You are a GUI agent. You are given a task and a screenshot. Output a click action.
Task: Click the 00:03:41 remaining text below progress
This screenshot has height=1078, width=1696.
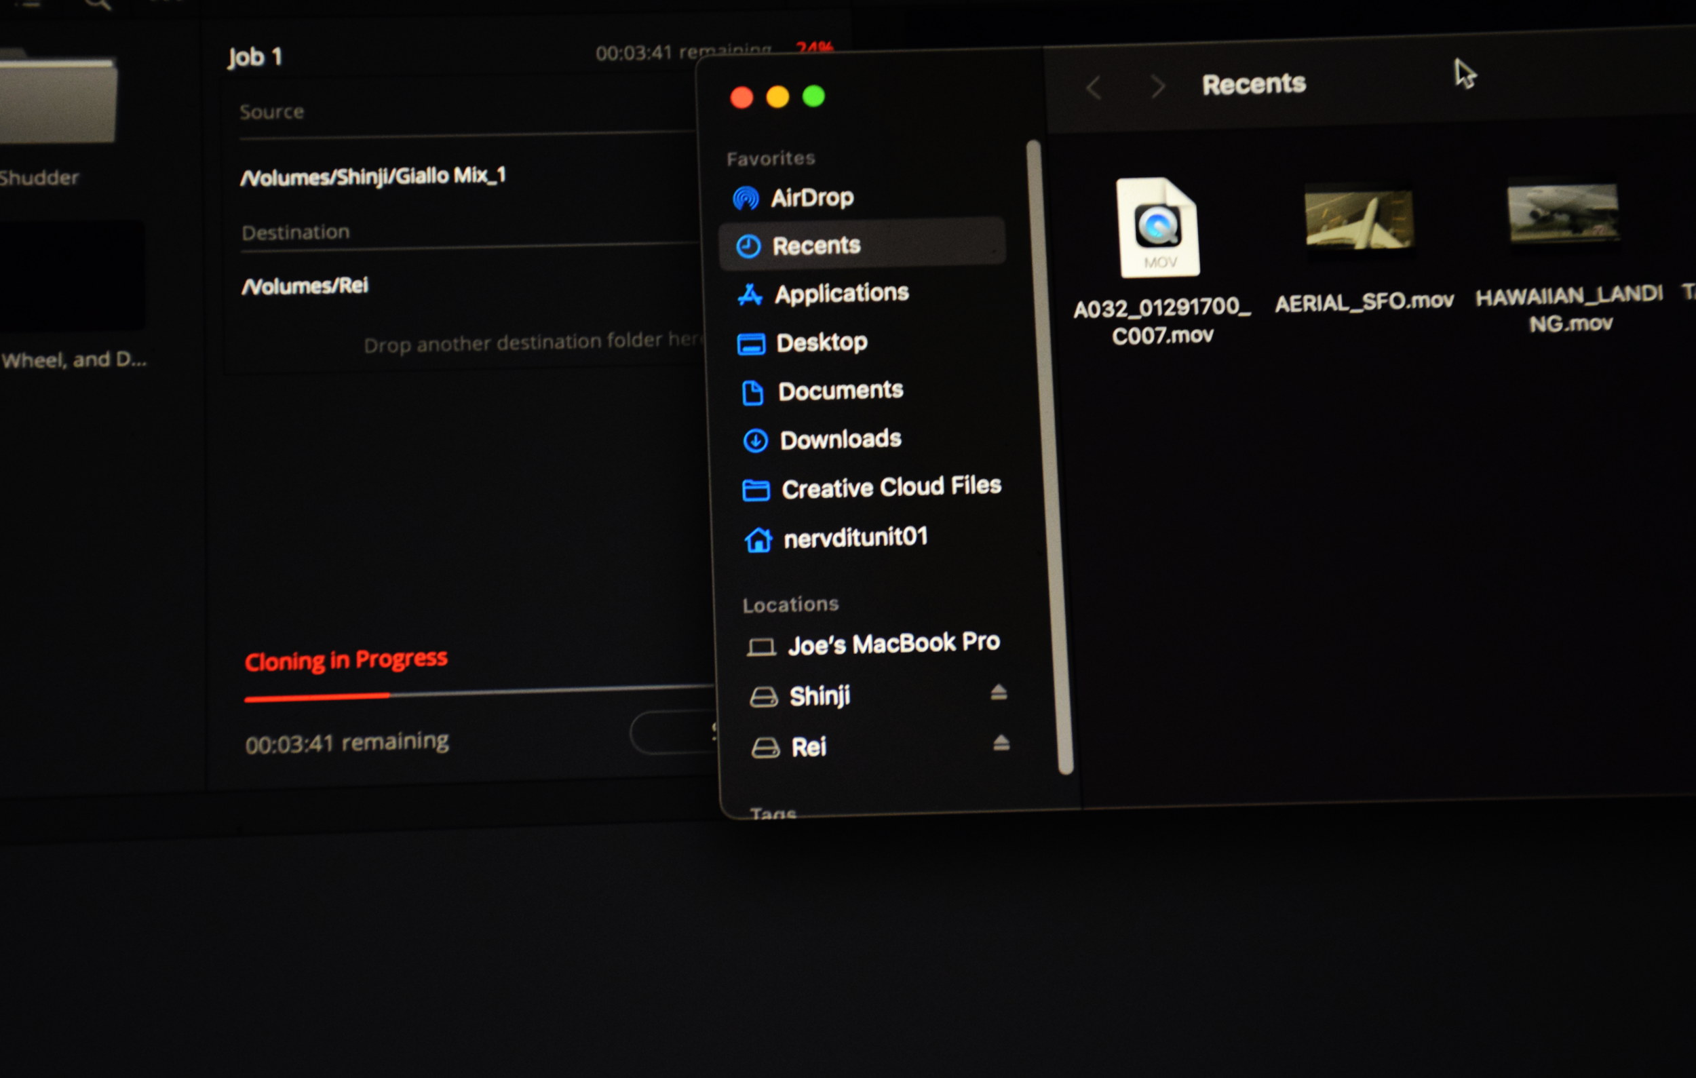tap(347, 743)
